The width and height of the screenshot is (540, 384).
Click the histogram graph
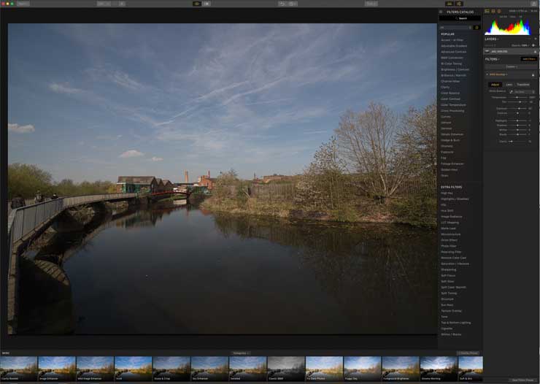pyautogui.click(x=508, y=26)
